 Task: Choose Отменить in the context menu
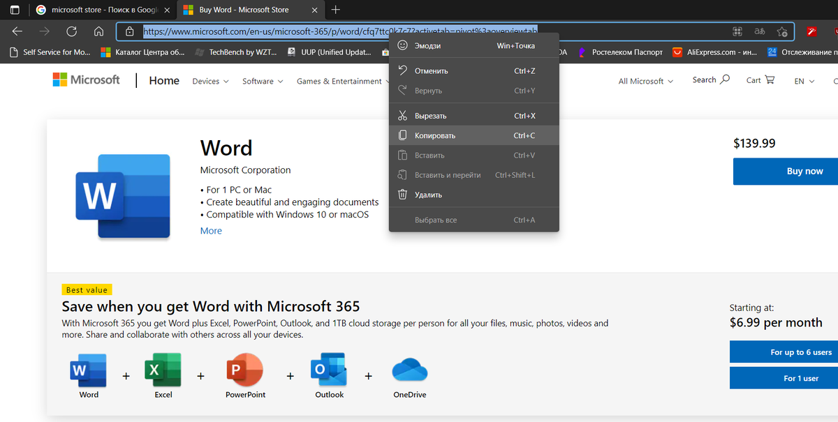473,70
